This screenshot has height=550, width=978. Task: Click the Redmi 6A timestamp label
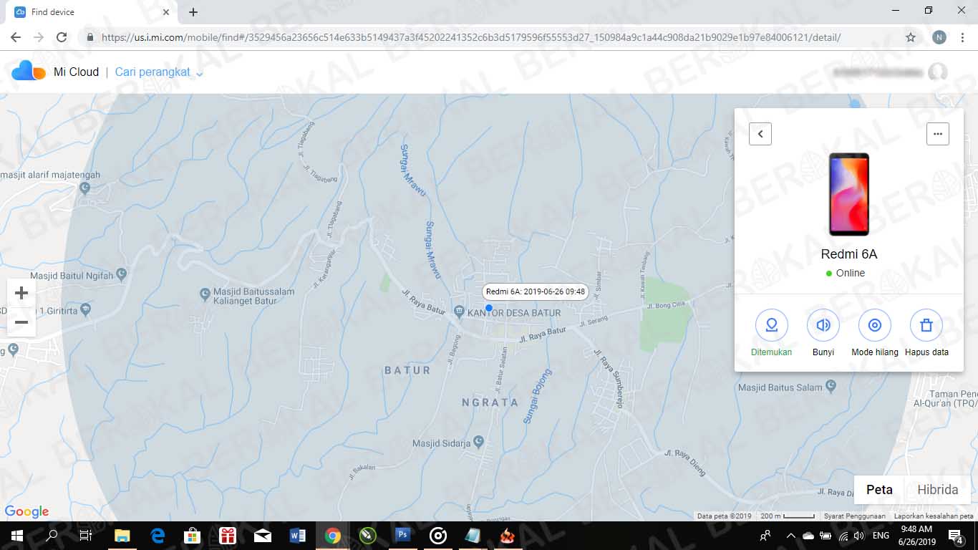click(x=535, y=291)
